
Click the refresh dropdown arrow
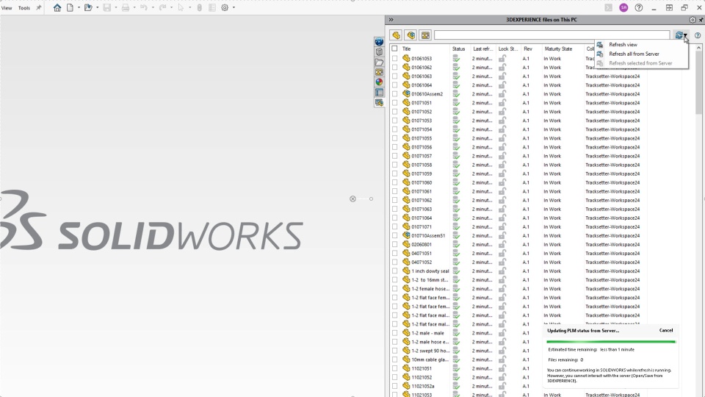[x=685, y=35]
